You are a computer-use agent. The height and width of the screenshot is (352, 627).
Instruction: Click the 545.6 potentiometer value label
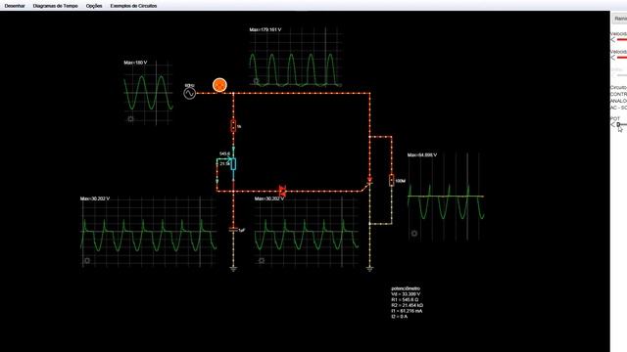click(x=224, y=154)
